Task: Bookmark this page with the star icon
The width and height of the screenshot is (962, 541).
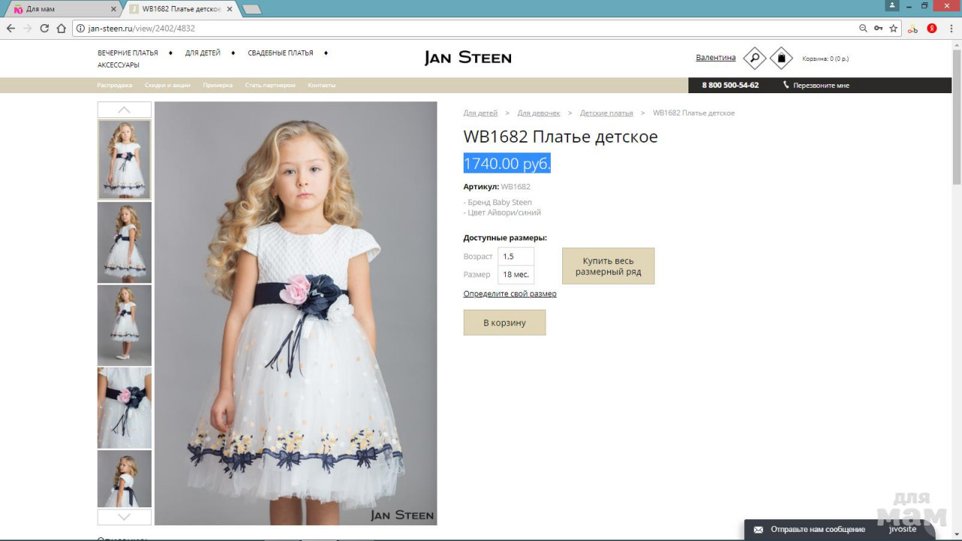Action: point(894,29)
